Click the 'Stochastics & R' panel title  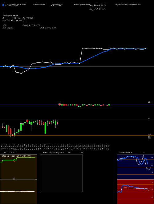click(x=126, y=153)
